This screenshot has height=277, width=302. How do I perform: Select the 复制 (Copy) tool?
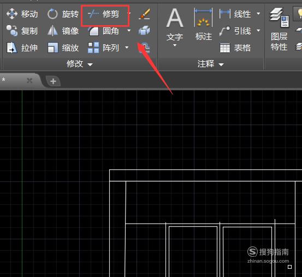(x=22, y=31)
